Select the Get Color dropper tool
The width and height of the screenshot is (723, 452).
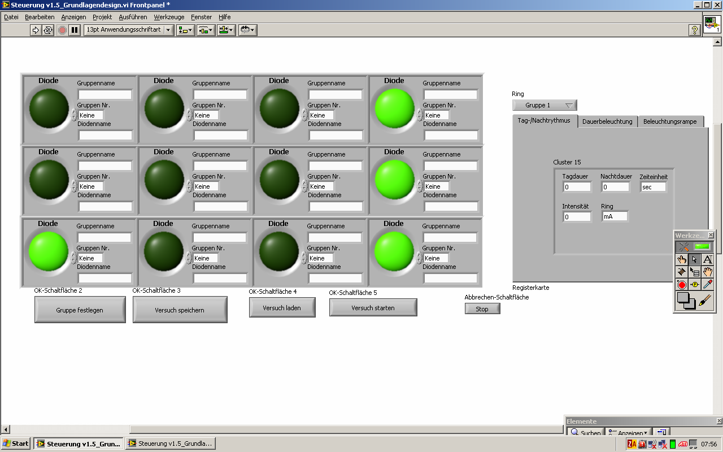point(707,285)
